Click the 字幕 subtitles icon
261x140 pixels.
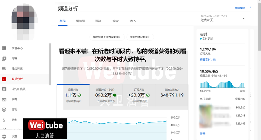point(4,99)
